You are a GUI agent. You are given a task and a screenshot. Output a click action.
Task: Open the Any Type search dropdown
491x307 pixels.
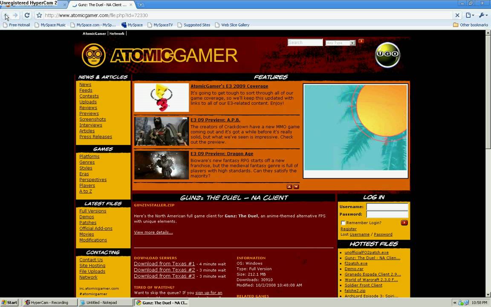tap(341, 43)
